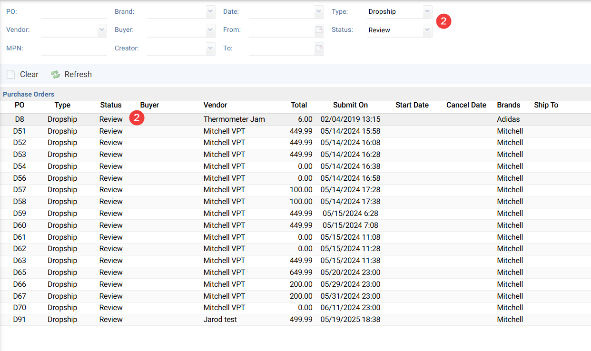This screenshot has height=351, width=591.
Task: Click the MPN input field
Action: pos(74,48)
